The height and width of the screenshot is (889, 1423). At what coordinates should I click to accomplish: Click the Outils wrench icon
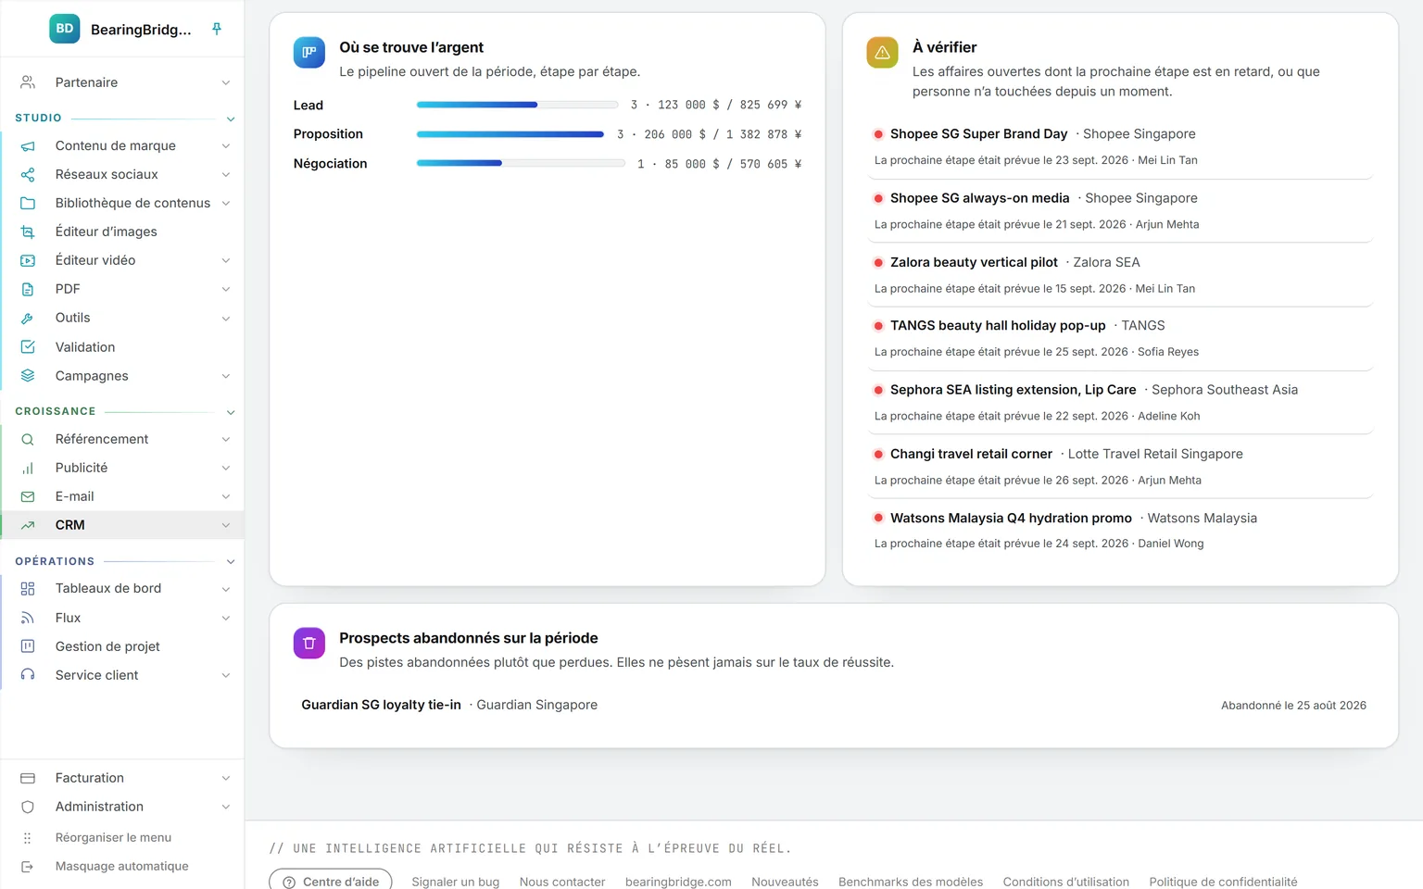point(28,318)
